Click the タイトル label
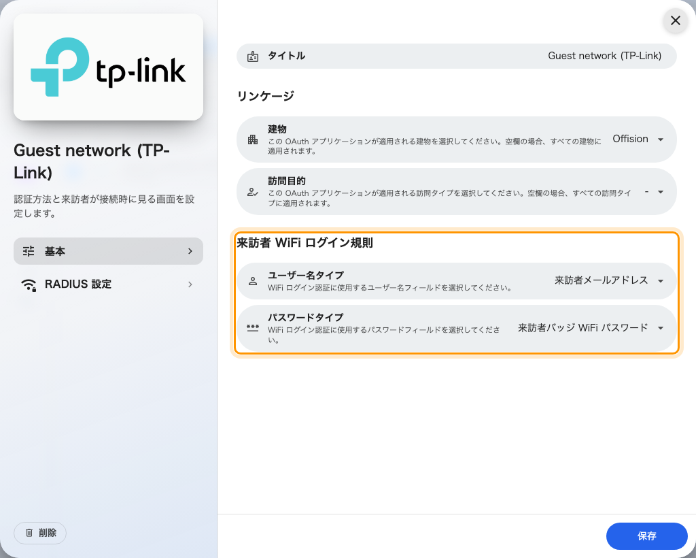 pyautogui.click(x=287, y=56)
